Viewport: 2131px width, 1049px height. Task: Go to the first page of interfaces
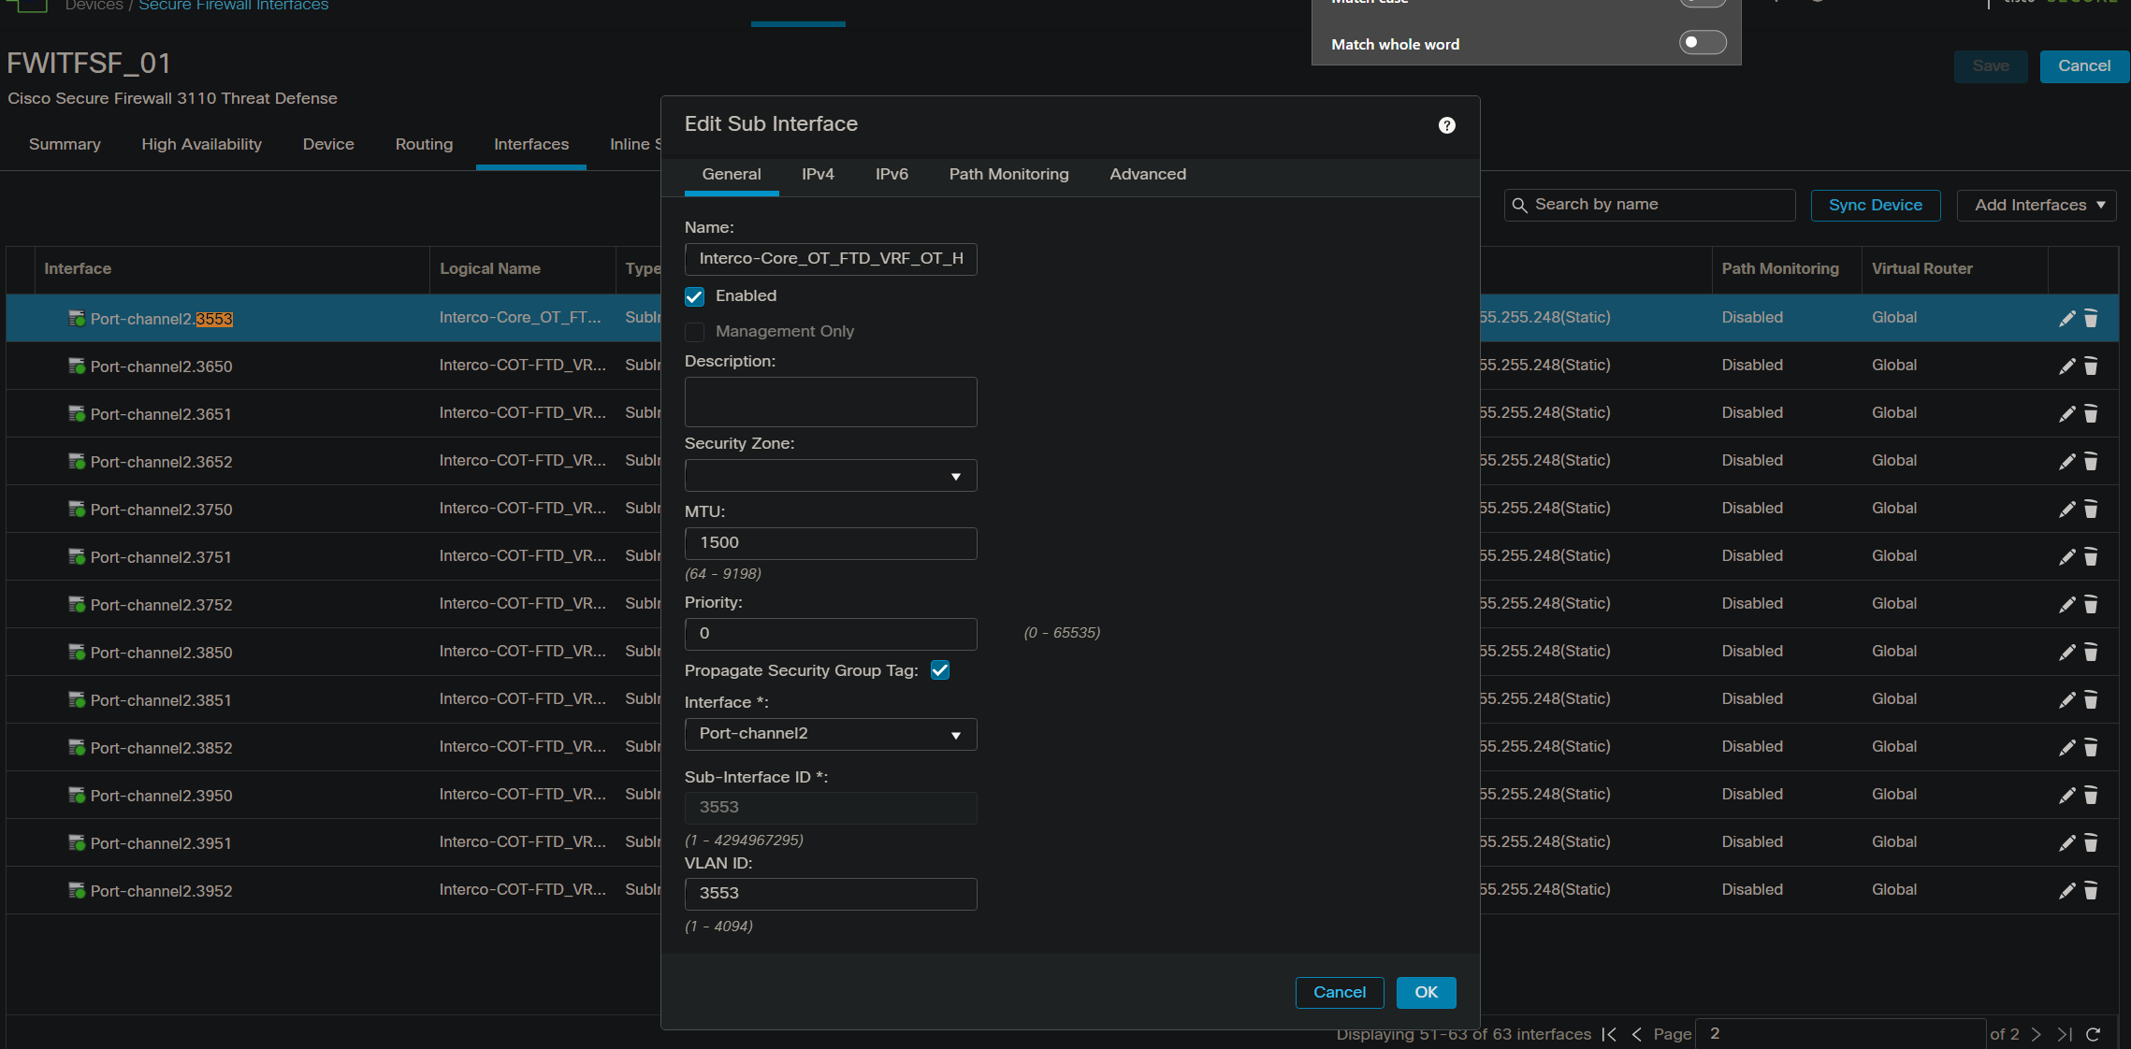pos(1609,1034)
